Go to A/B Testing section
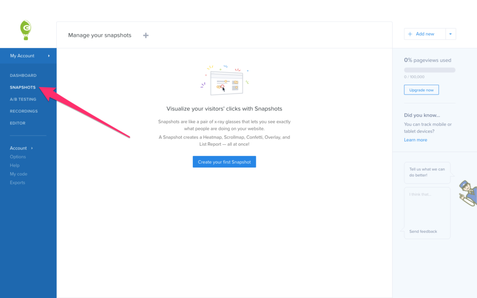Viewport: 477px width, 298px height. (23, 99)
